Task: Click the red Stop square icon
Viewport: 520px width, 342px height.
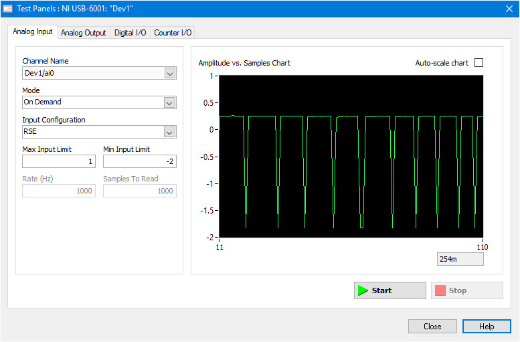Action: pos(440,290)
